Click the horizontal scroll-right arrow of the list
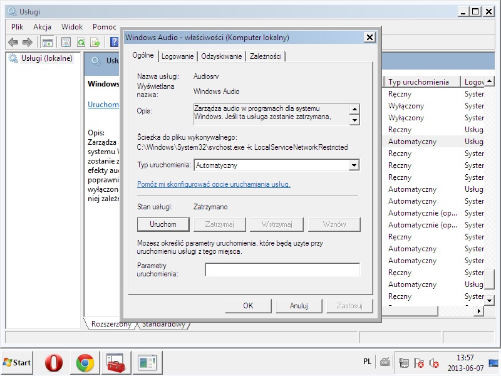The height and width of the screenshot is (376, 501). [x=478, y=311]
